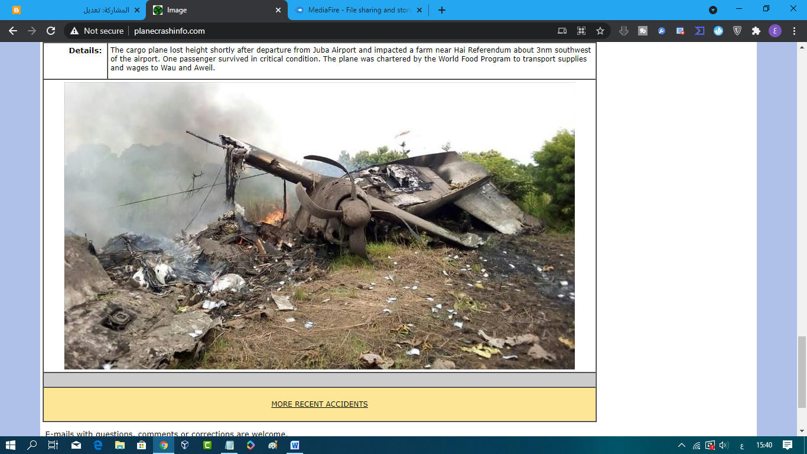This screenshot has width=807, height=454.
Task: Reload the planecrashinfo.com page
Action: (x=51, y=31)
